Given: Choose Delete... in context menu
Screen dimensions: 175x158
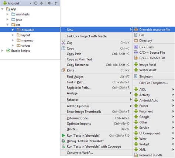Looking at the screenshot, I should click(x=96, y=129).
